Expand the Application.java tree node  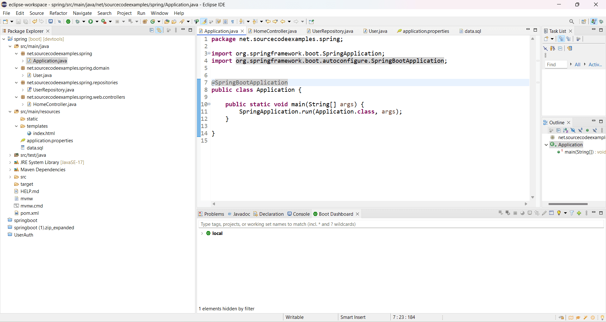coord(23,61)
